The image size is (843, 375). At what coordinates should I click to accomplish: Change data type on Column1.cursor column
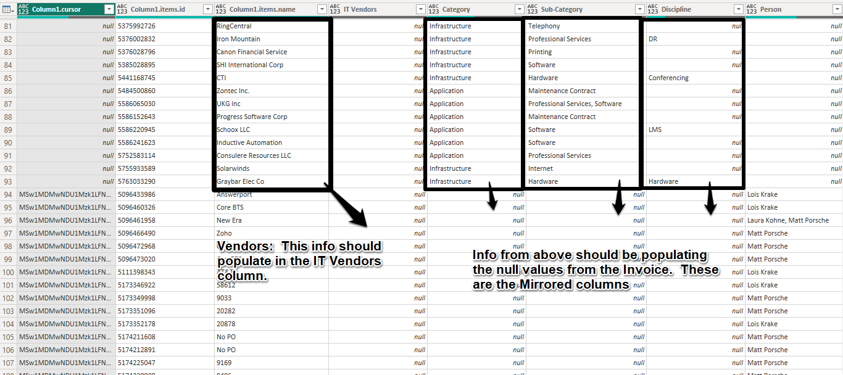click(23, 9)
